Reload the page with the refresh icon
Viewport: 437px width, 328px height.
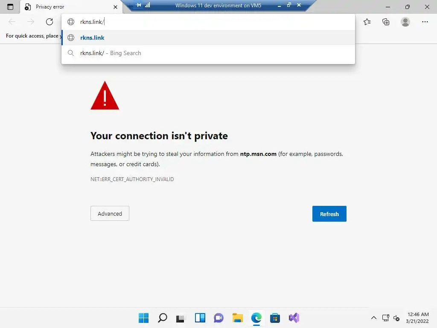click(50, 22)
